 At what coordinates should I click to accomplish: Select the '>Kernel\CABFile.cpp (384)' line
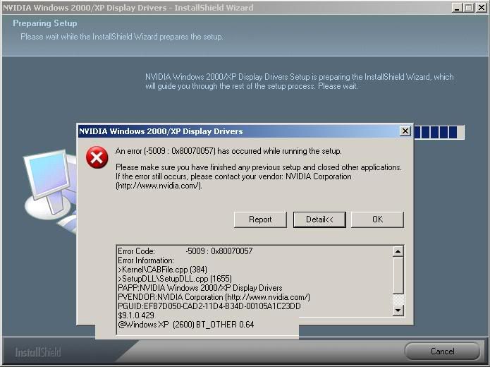[x=162, y=270]
